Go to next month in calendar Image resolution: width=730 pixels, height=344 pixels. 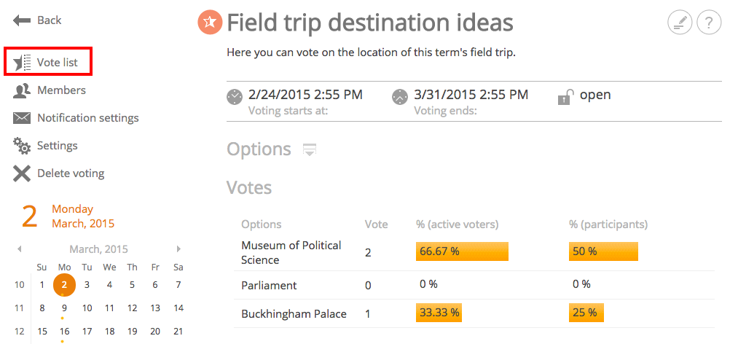click(178, 249)
